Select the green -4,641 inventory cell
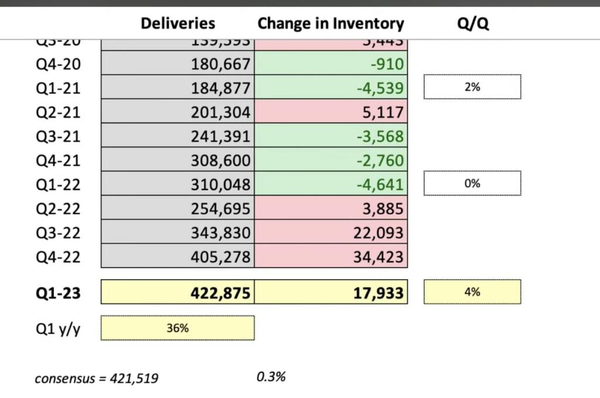This screenshot has width=600, height=398. point(331,184)
